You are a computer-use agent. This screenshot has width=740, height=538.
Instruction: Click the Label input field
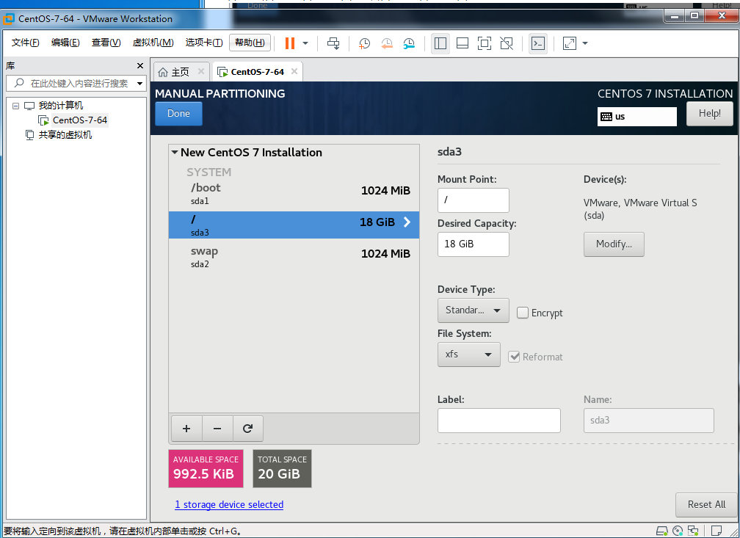(499, 421)
